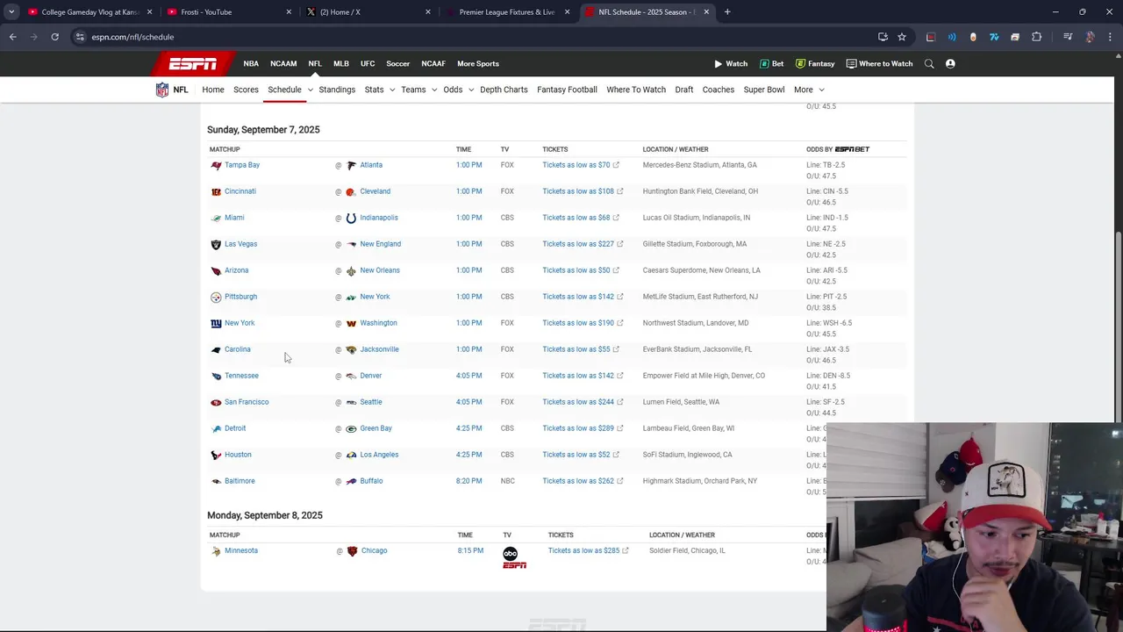Click the Jacksonville Jaguars team logo
This screenshot has width=1123, height=632.
(351, 349)
